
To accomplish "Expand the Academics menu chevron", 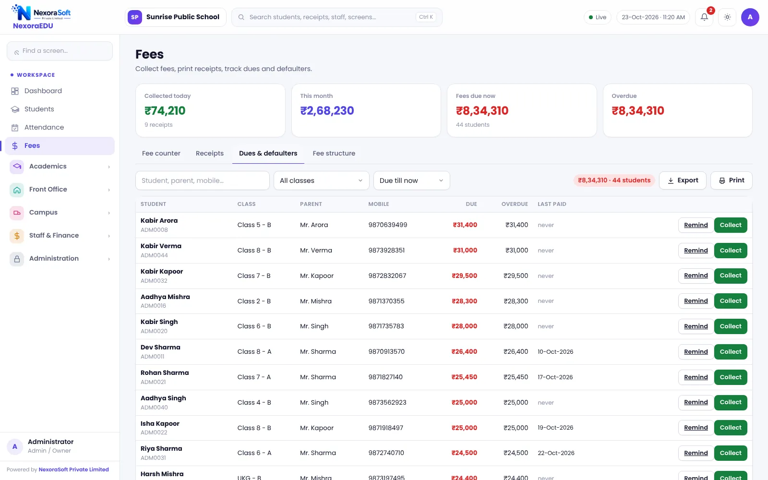I will (109, 167).
